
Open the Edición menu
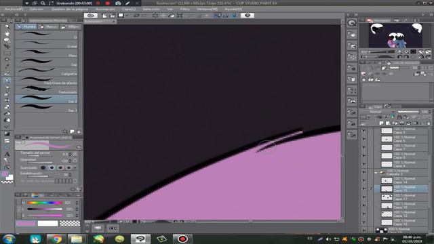click(37, 9)
